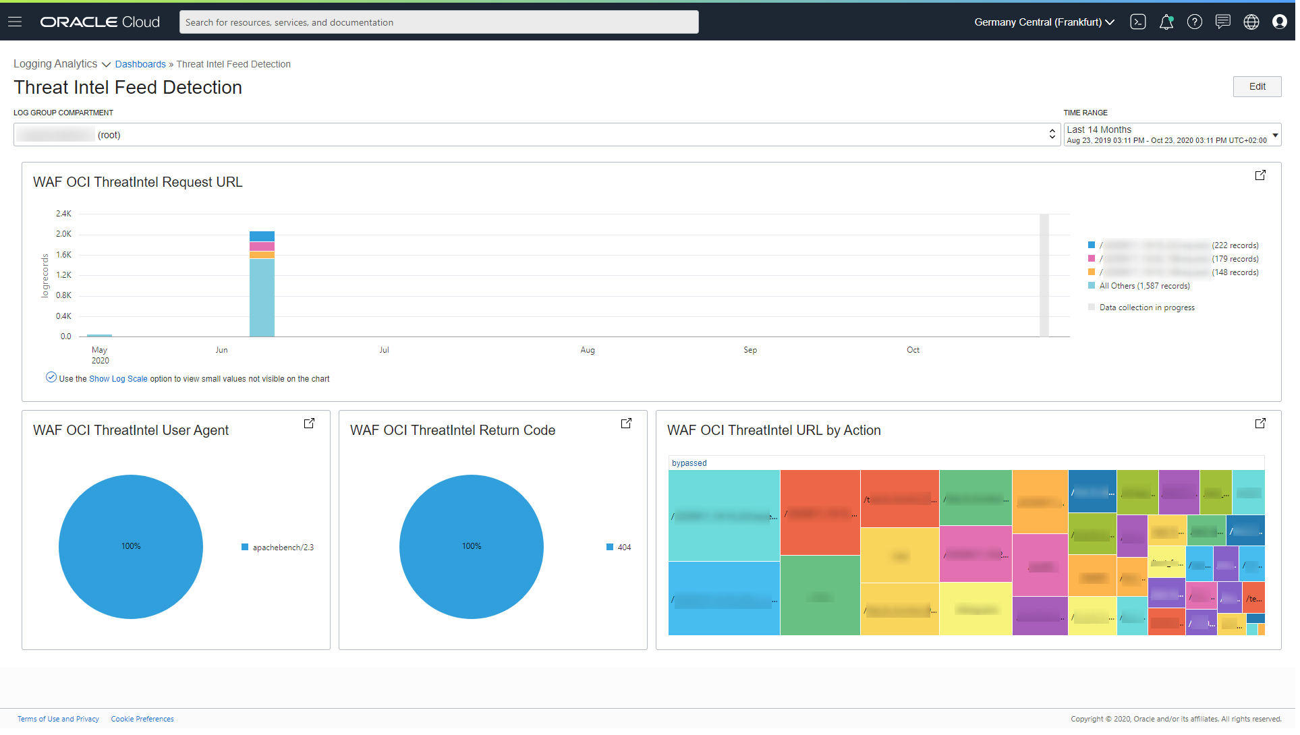Expand the Logging Analytics menu chevron
The image size is (1300, 735).
[107, 65]
